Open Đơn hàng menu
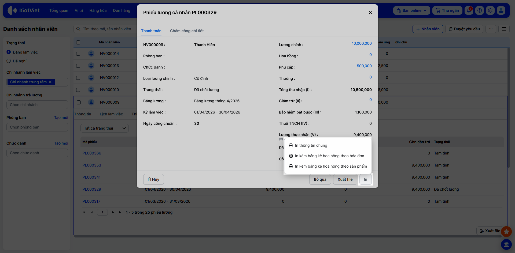This screenshot has width=515, height=253. click(x=122, y=10)
